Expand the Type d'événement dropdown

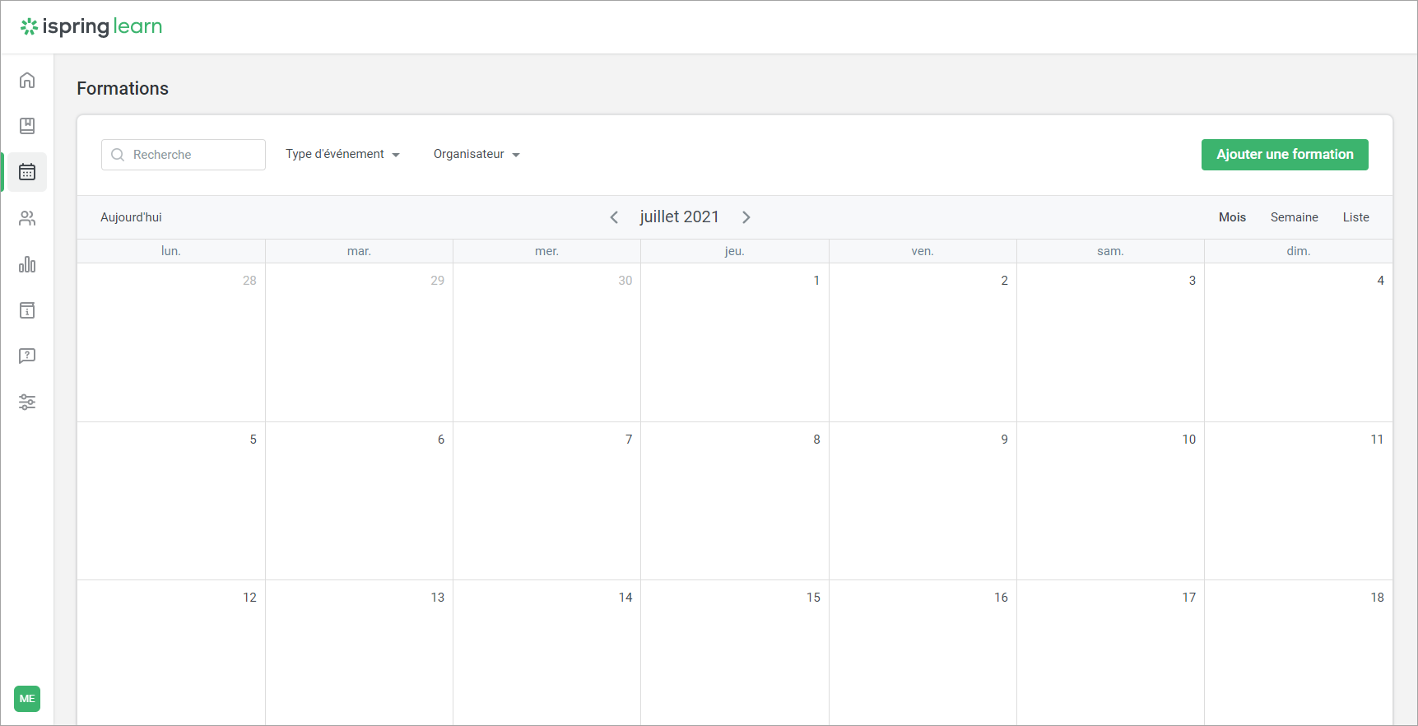point(342,155)
